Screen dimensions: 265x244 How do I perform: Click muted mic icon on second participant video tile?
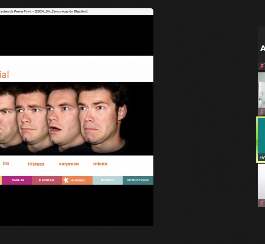tap(262, 112)
